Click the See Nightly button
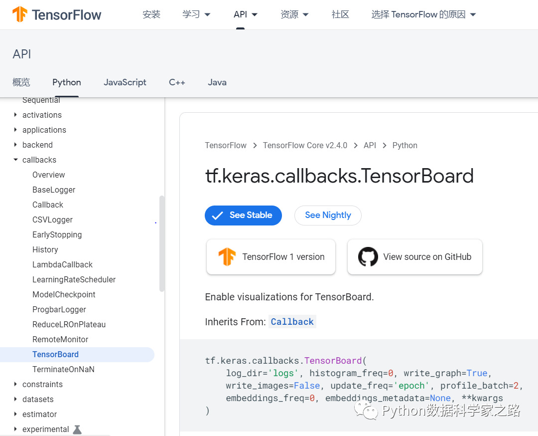538x436 pixels. point(328,216)
